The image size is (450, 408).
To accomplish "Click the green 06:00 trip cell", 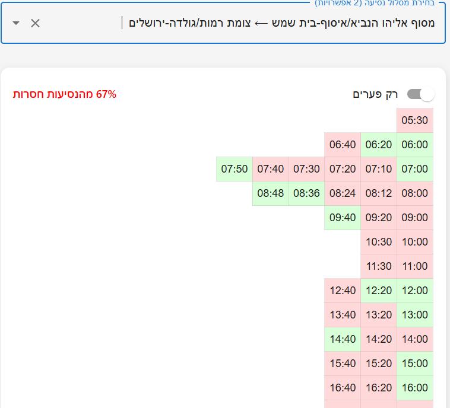I will [414, 145].
